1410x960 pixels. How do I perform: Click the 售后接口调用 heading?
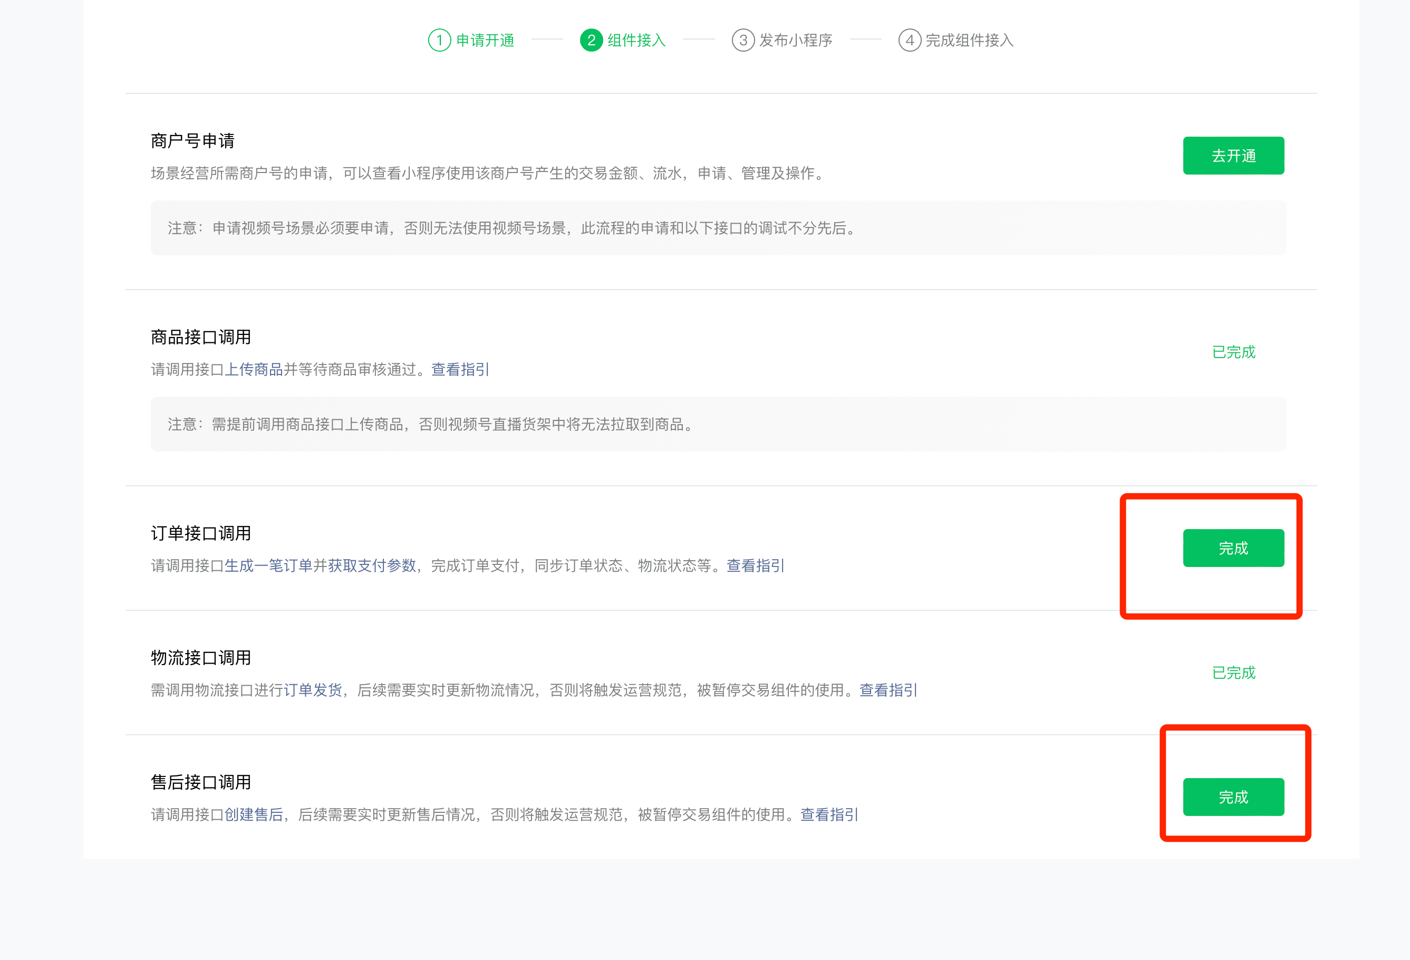(201, 782)
